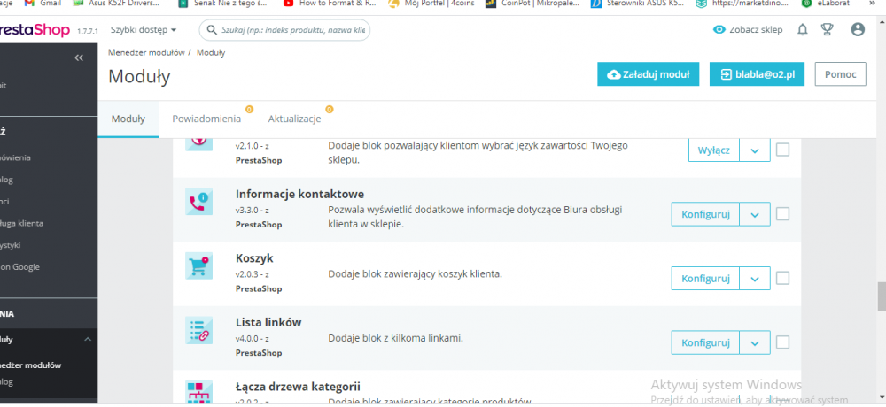Viewport: 886px width, 407px height.
Task: Click the Koszyk module cart icon
Action: point(198,265)
